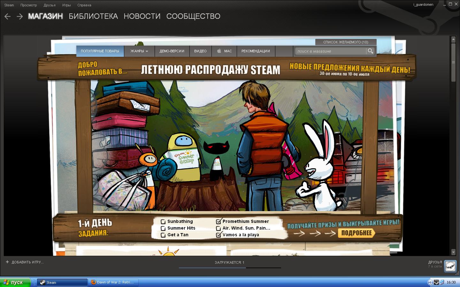Show hidden tray icons arrow
This screenshot has width=460, height=287.
[x=430, y=282]
